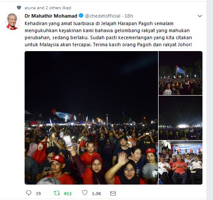
Task: View the large crowd photo
Action: tap(91, 118)
